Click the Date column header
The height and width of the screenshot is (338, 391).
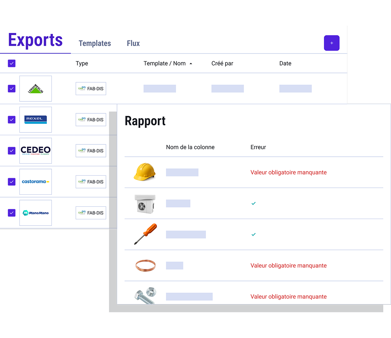(285, 63)
